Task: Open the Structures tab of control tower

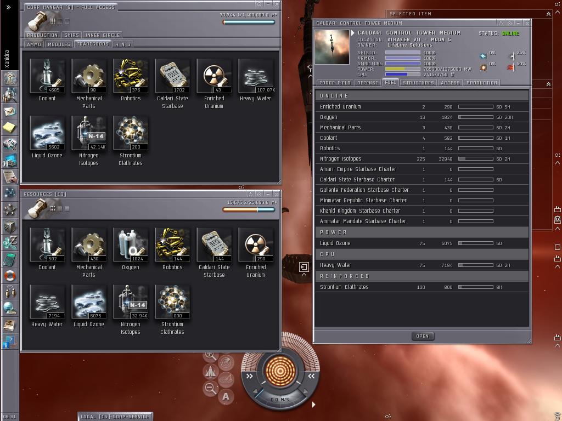Action: coord(418,83)
